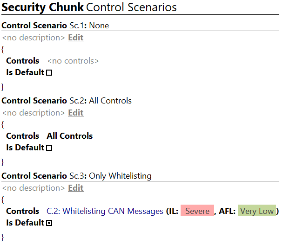283x245 pixels.
Task: Open C.2: Whitelisting CAN Messages reference
Action: point(105,211)
